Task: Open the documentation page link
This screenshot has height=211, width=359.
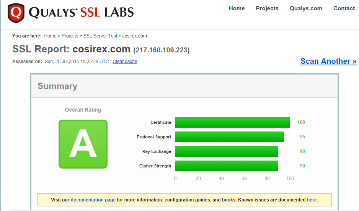Action: [93, 200]
